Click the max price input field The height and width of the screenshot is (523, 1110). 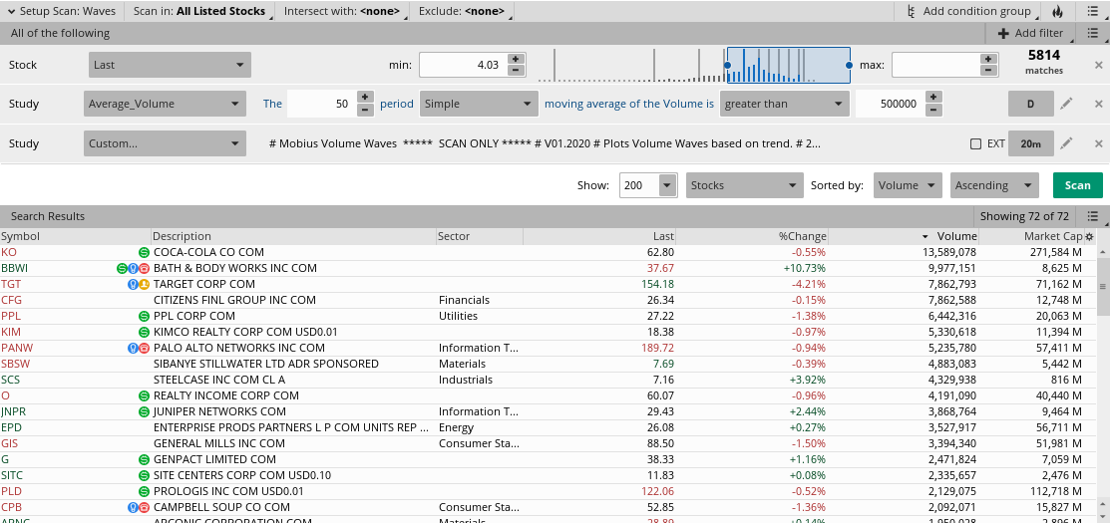(935, 65)
